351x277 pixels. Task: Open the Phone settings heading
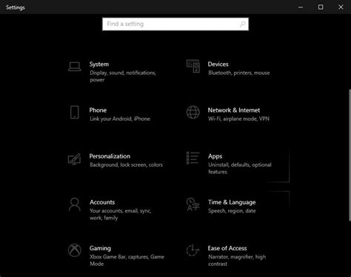98,110
